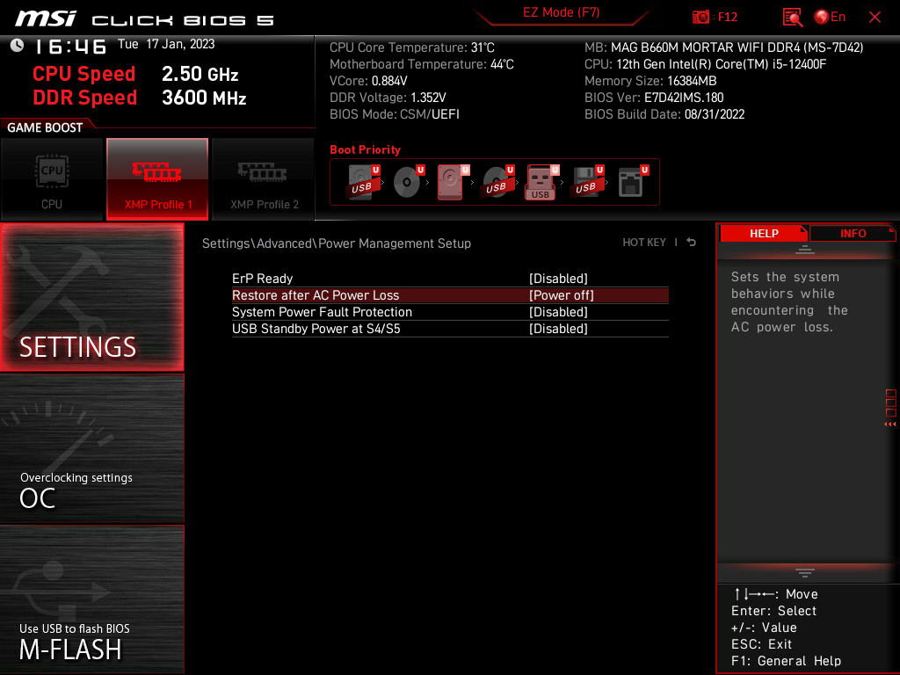This screenshot has height=675, width=900.
Task: Open the OC overclocking settings section
Action: point(91,449)
